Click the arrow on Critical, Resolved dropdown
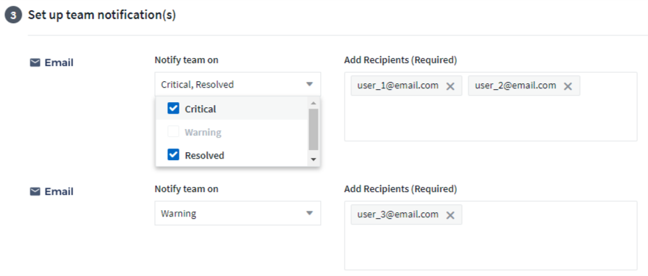 tap(310, 85)
